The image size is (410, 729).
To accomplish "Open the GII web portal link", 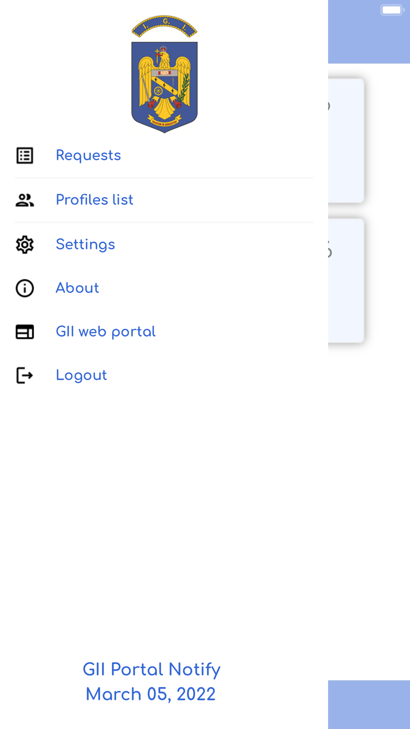I will (105, 332).
